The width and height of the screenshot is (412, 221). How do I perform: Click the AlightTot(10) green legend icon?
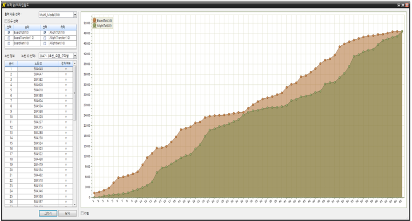pos(95,25)
